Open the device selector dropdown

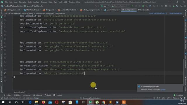120,6
